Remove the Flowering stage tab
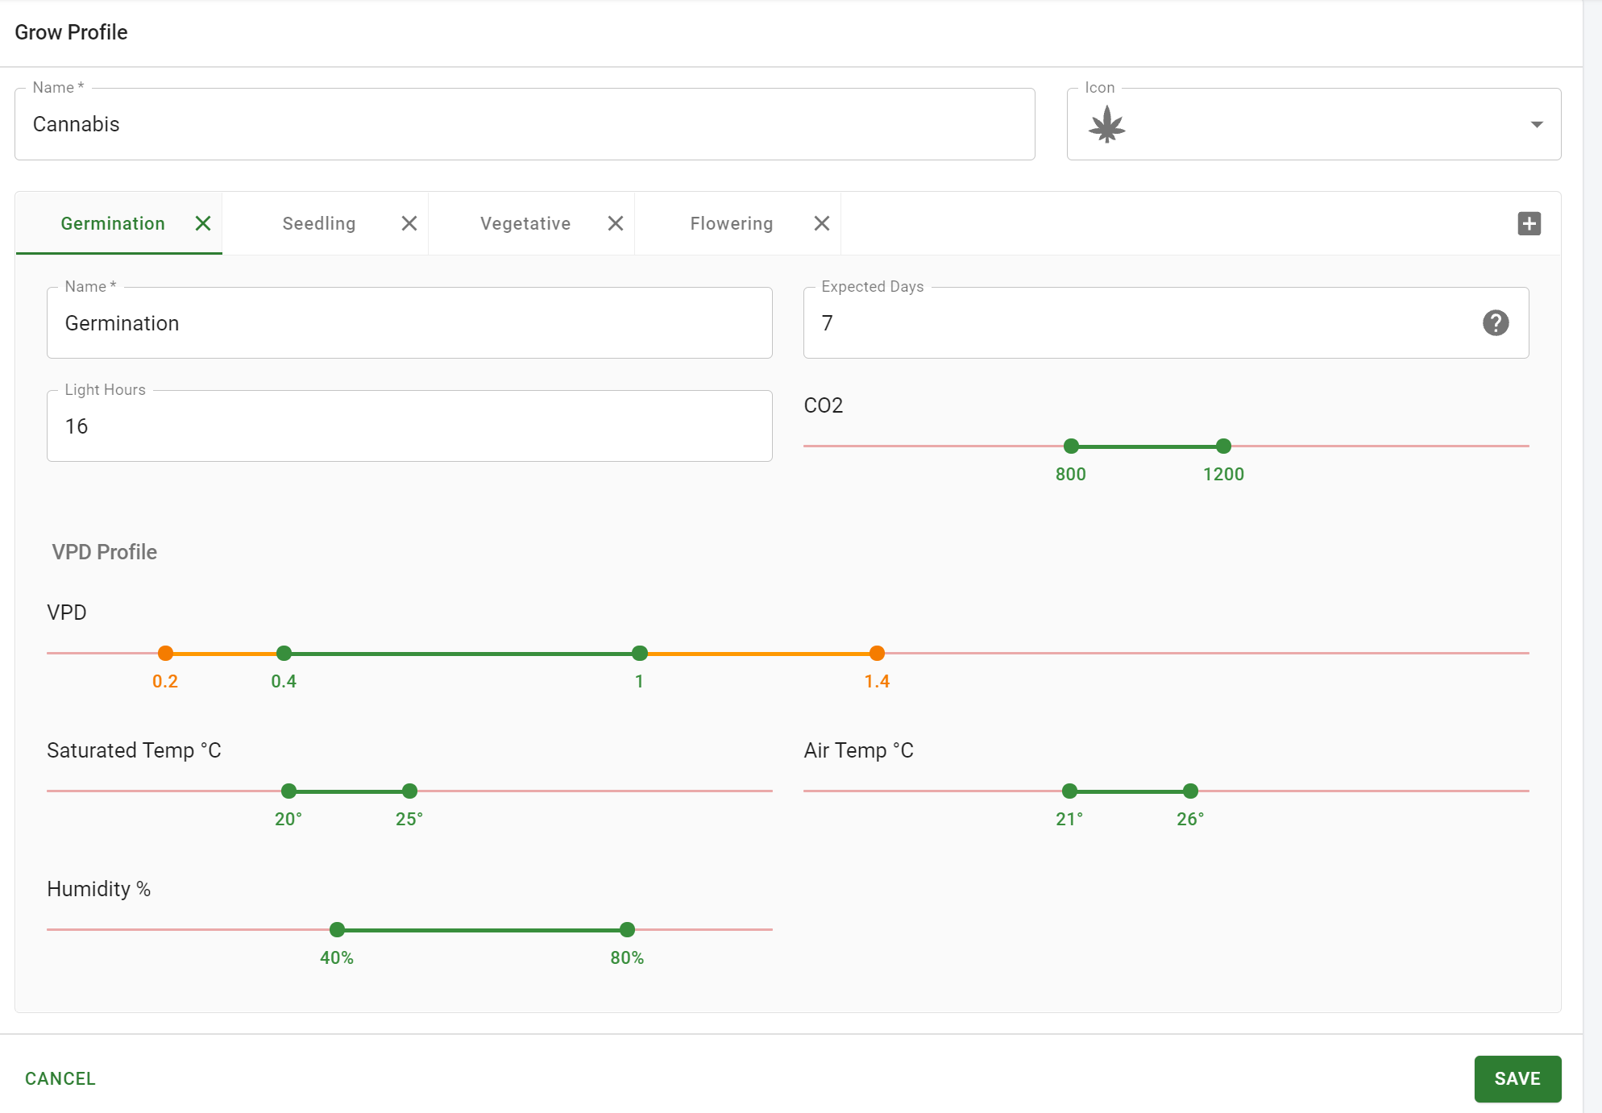This screenshot has width=1602, height=1113. (x=822, y=223)
